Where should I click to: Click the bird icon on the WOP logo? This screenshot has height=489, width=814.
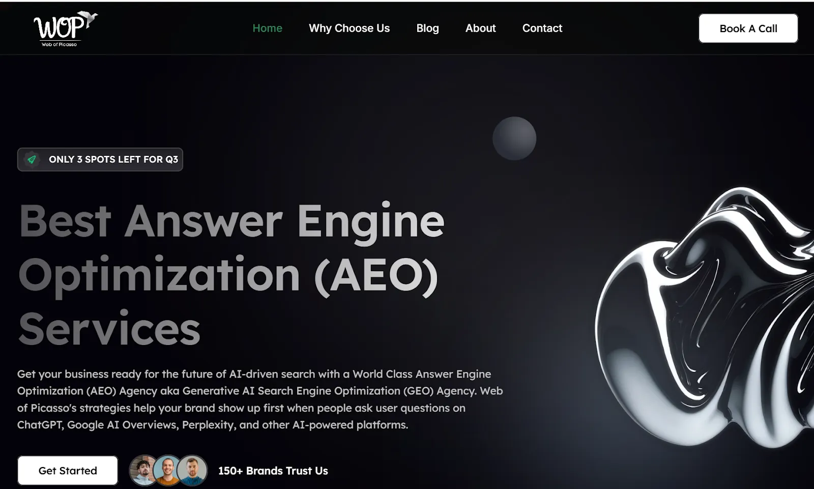point(91,19)
